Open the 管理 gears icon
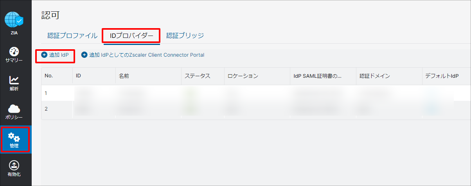Image resolution: width=471 pixels, height=186 pixels. (x=14, y=137)
